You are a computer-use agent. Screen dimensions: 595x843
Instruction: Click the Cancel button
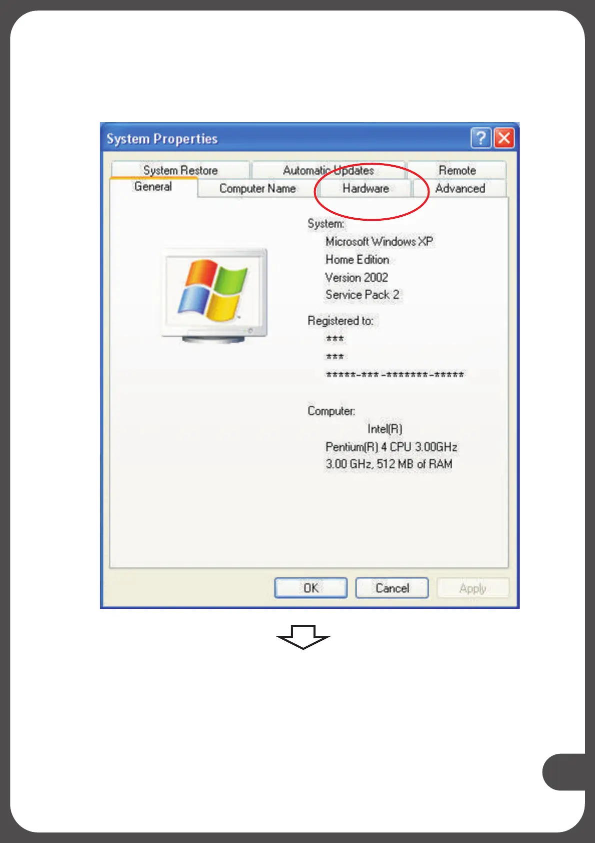click(392, 588)
